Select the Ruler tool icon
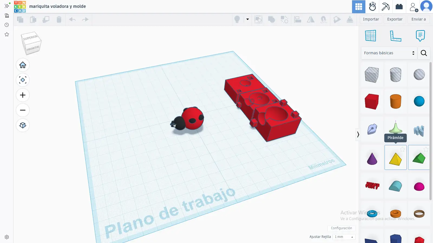 click(395, 36)
